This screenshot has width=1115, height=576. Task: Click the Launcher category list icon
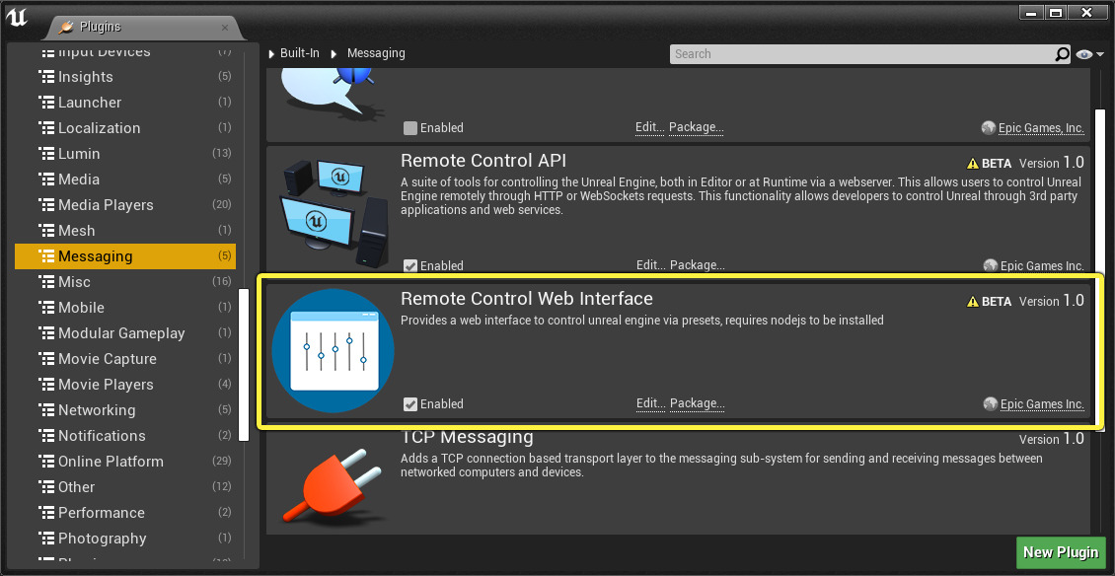tap(46, 103)
